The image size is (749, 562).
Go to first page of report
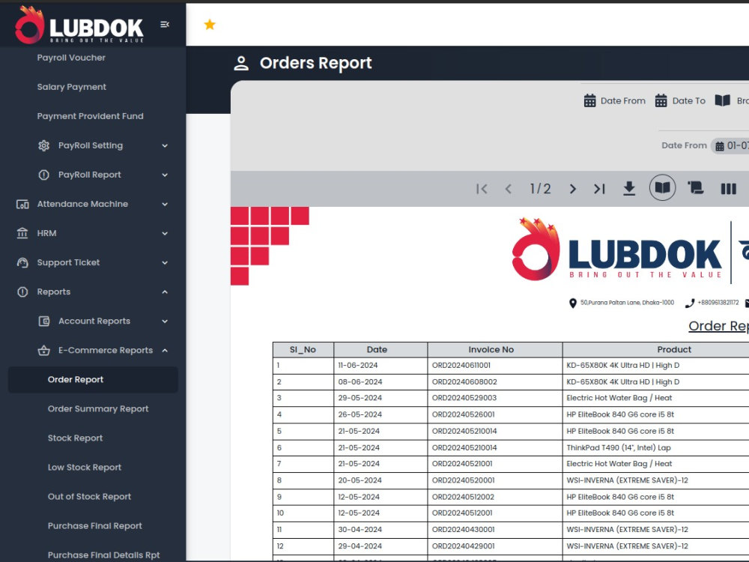pyautogui.click(x=482, y=189)
